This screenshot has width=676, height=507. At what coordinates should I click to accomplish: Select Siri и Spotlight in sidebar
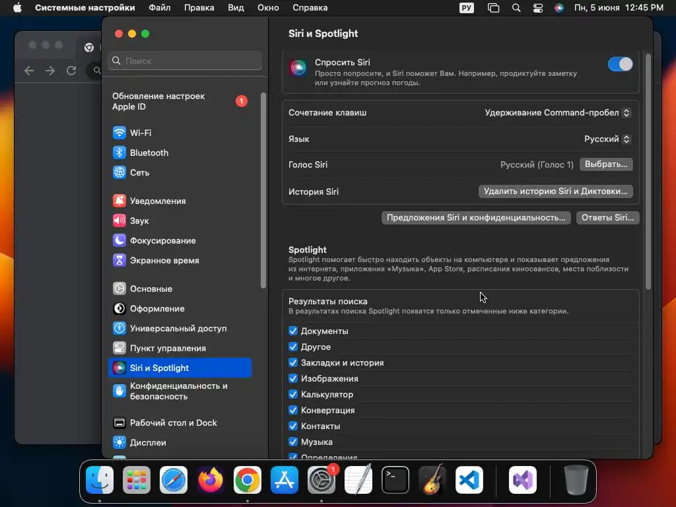point(180,368)
